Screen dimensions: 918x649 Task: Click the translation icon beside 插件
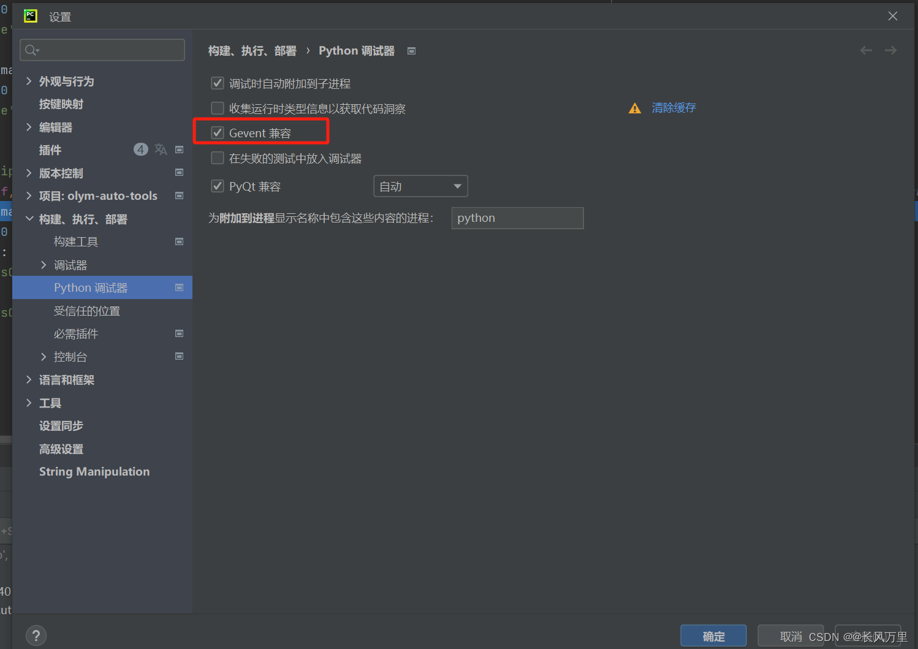[161, 150]
